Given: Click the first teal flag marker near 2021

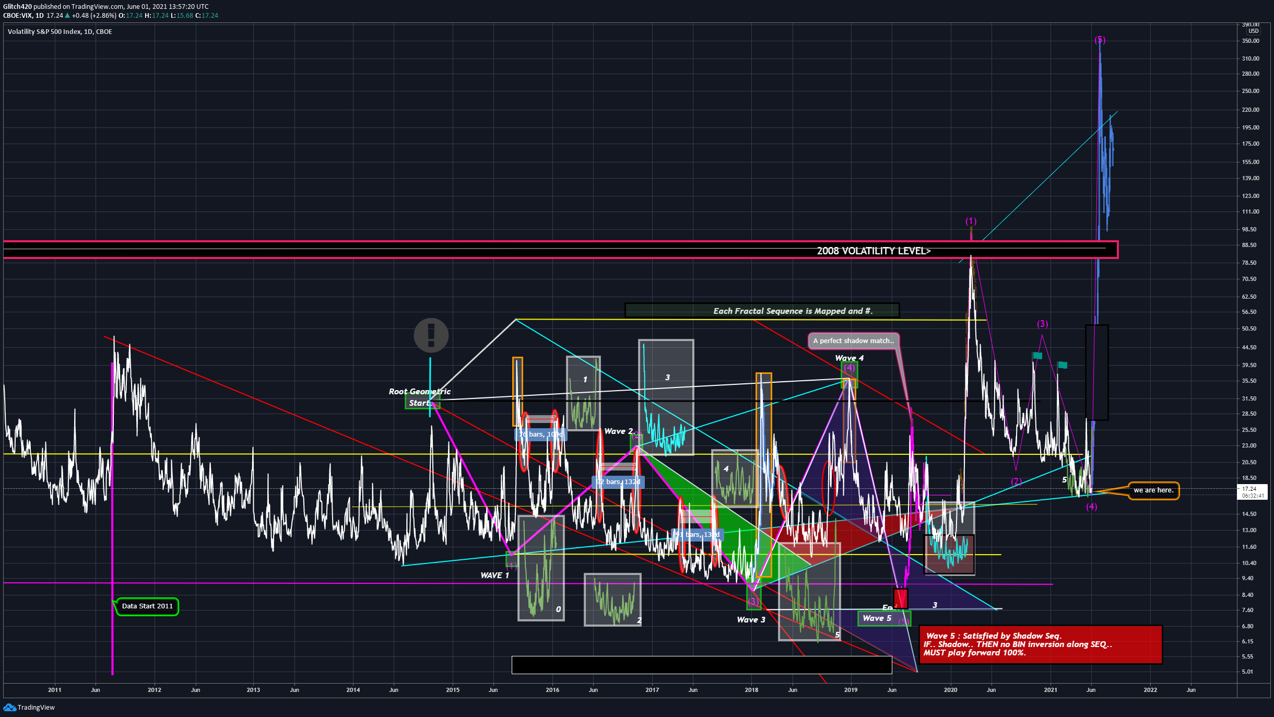Looking at the screenshot, I should 1037,356.
